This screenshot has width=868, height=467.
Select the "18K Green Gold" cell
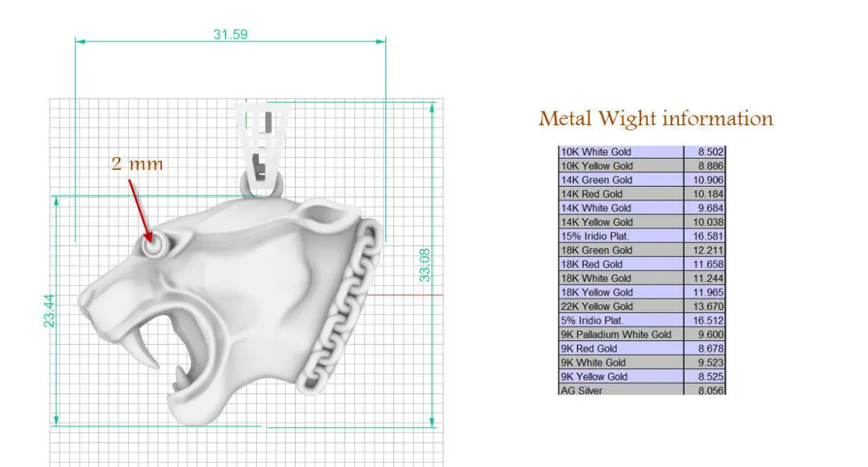[621, 250]
